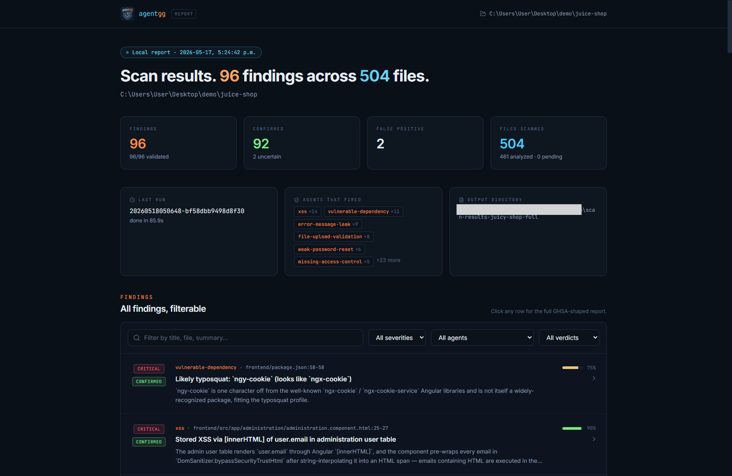Click the vulnerable-dependency label on the first finding

(x=206, y=368)
